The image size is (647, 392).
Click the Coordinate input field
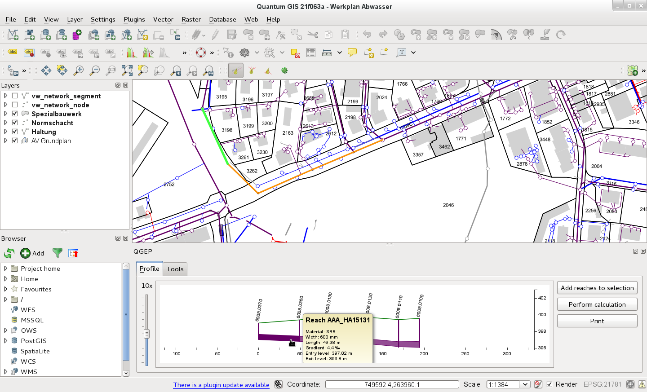coord(392,384)
